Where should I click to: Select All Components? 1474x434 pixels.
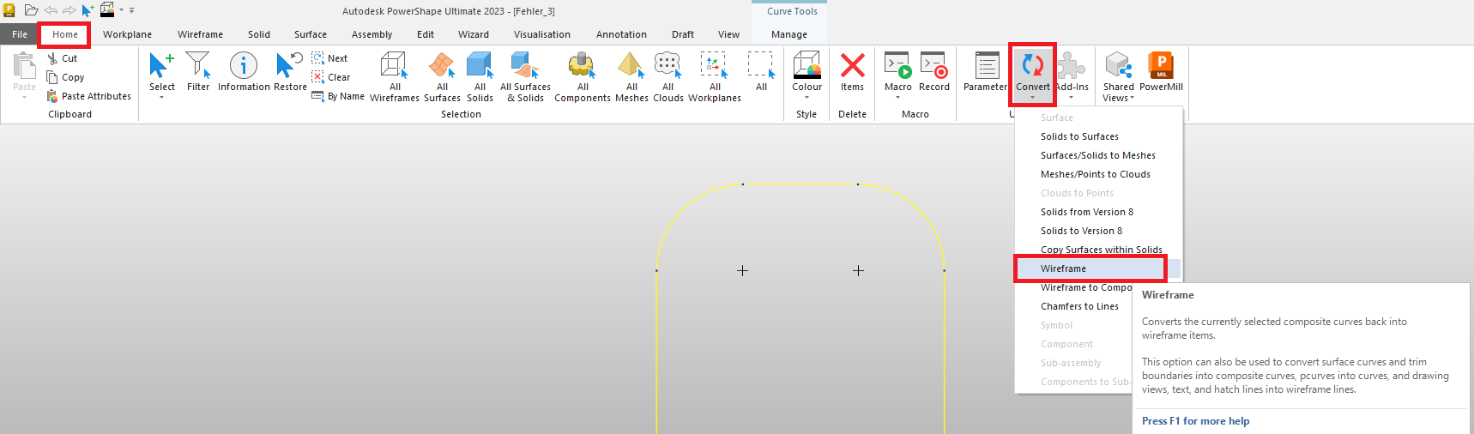[x=583, y=76]
